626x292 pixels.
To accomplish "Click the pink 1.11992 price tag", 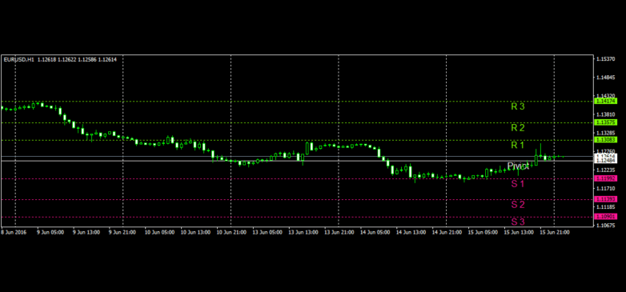I will 606,178.
